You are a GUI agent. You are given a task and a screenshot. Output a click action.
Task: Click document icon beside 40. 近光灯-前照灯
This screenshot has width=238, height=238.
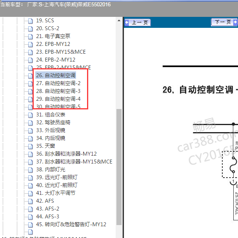tap(31, 185)
